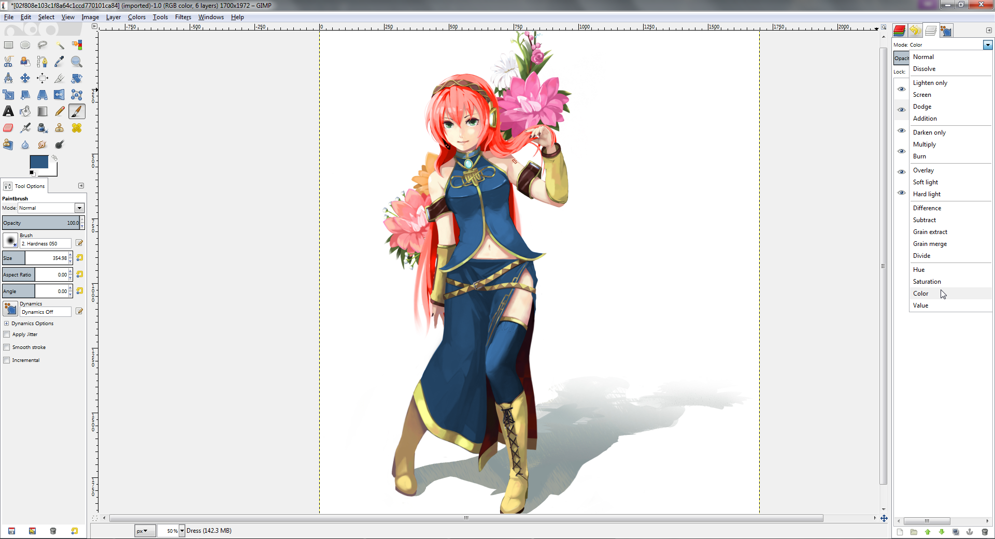This screenshot has height=539, width=995.
Task: Open the Paintbrush Mode dropdown set to Normal
Action: click(x=51, y=208)
